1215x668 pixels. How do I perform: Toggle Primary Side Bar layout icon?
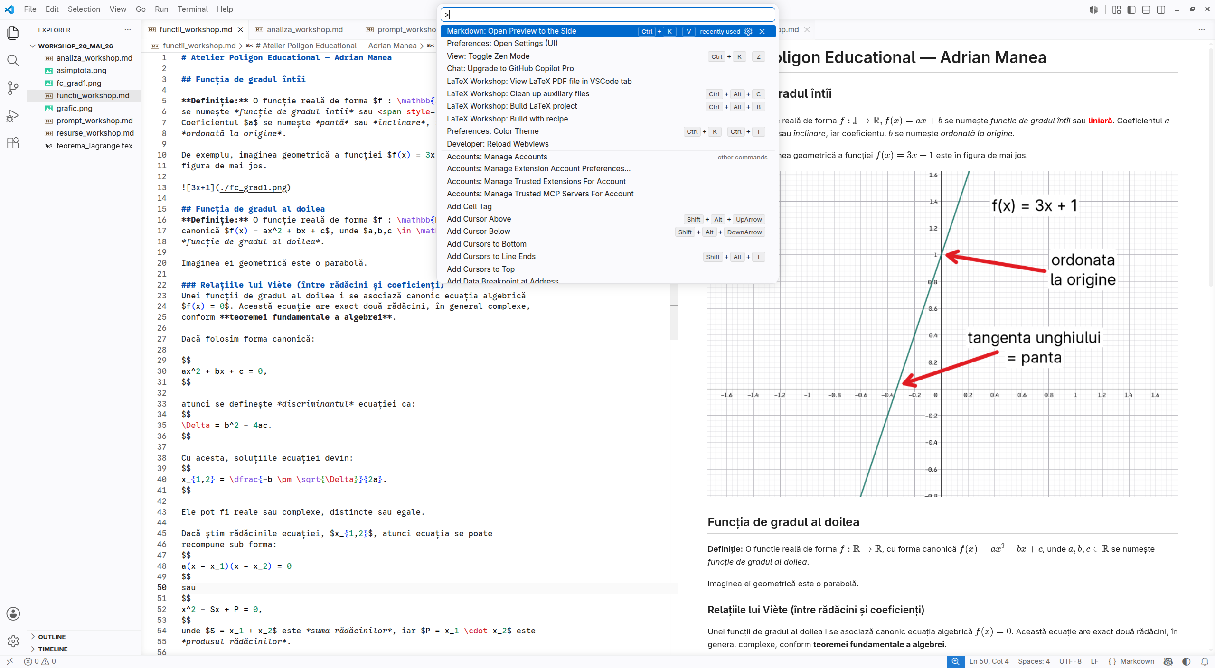tap(1131, 9)
